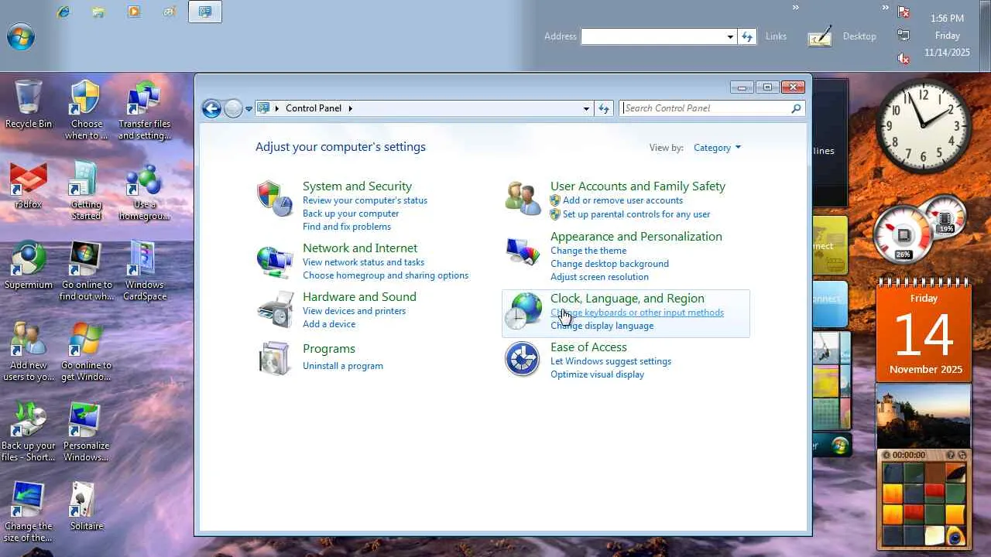Image resolution: width=991 pixels, height=557 pixels.
Task: Expand the root breadcrumb arrow before Control Panel
Action: [277, 108]
